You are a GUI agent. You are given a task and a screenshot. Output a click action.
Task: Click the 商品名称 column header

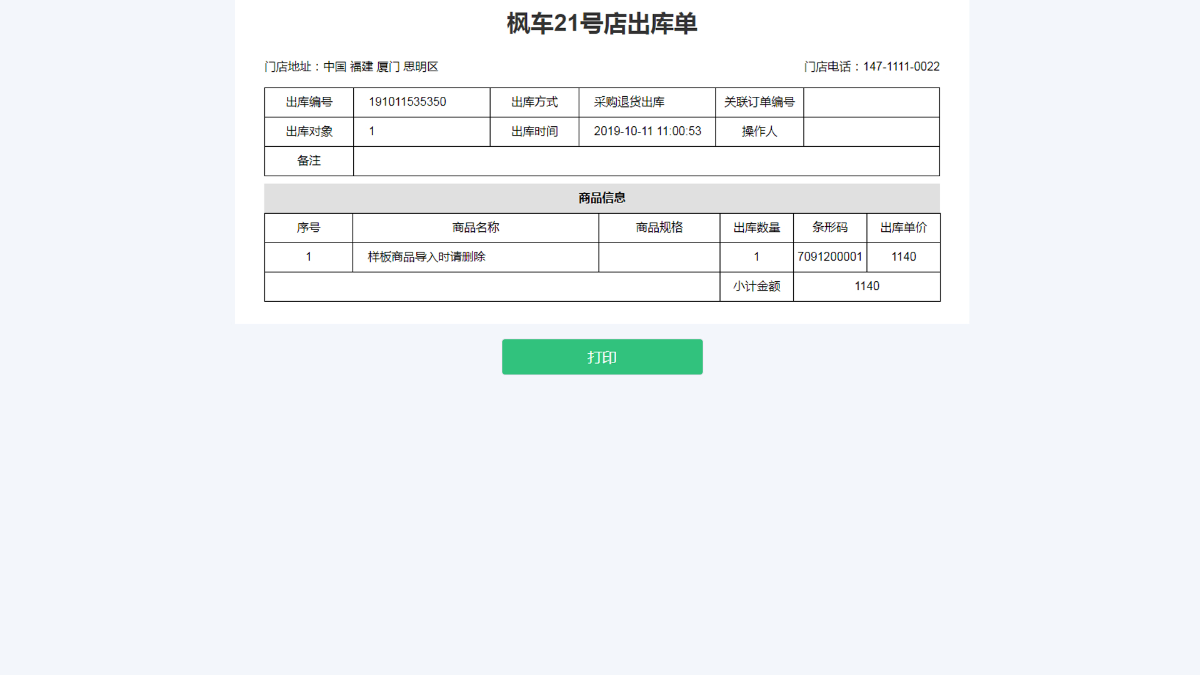[476, 227]
